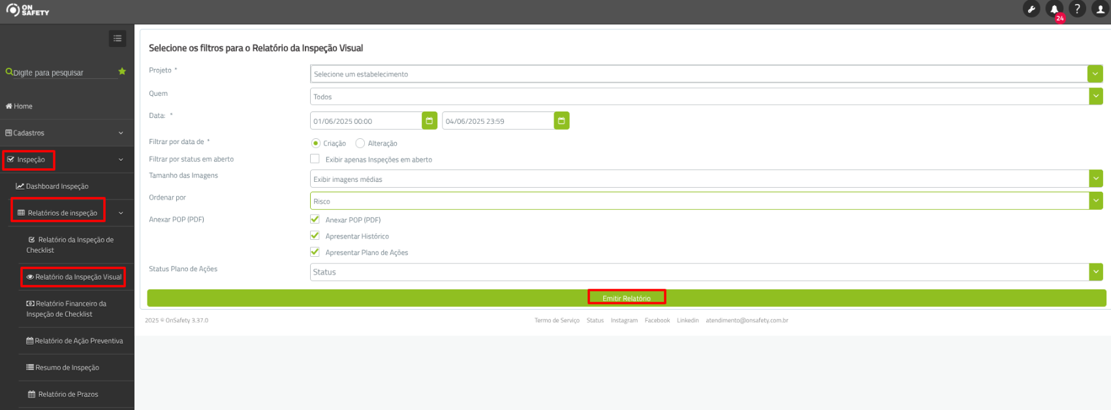Open Relatório da Inspeção de Checklist
Viewport: 1111px width, 410px height.
pyautogui.click(x=70, y=245)
